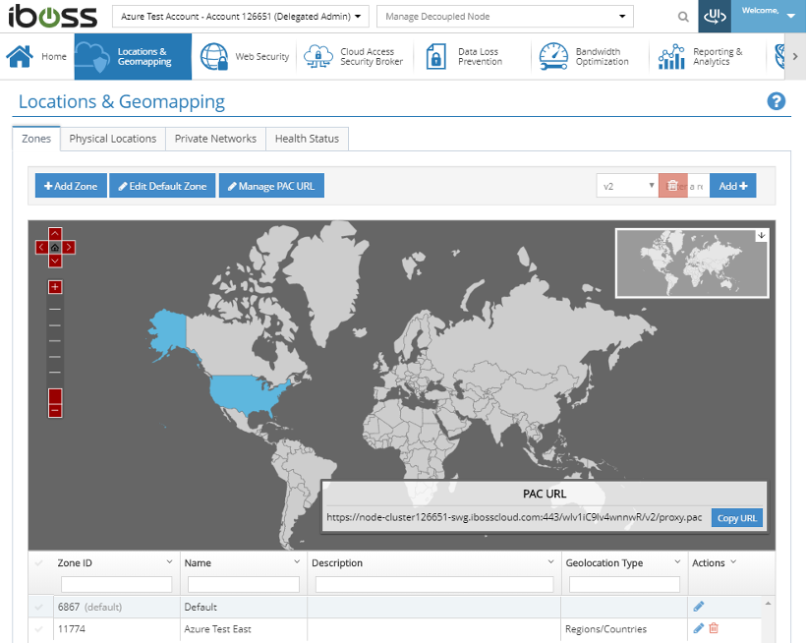Click the UI switch icon in header
This screenshot has height=643, width=806.
[x=715, y=17]
